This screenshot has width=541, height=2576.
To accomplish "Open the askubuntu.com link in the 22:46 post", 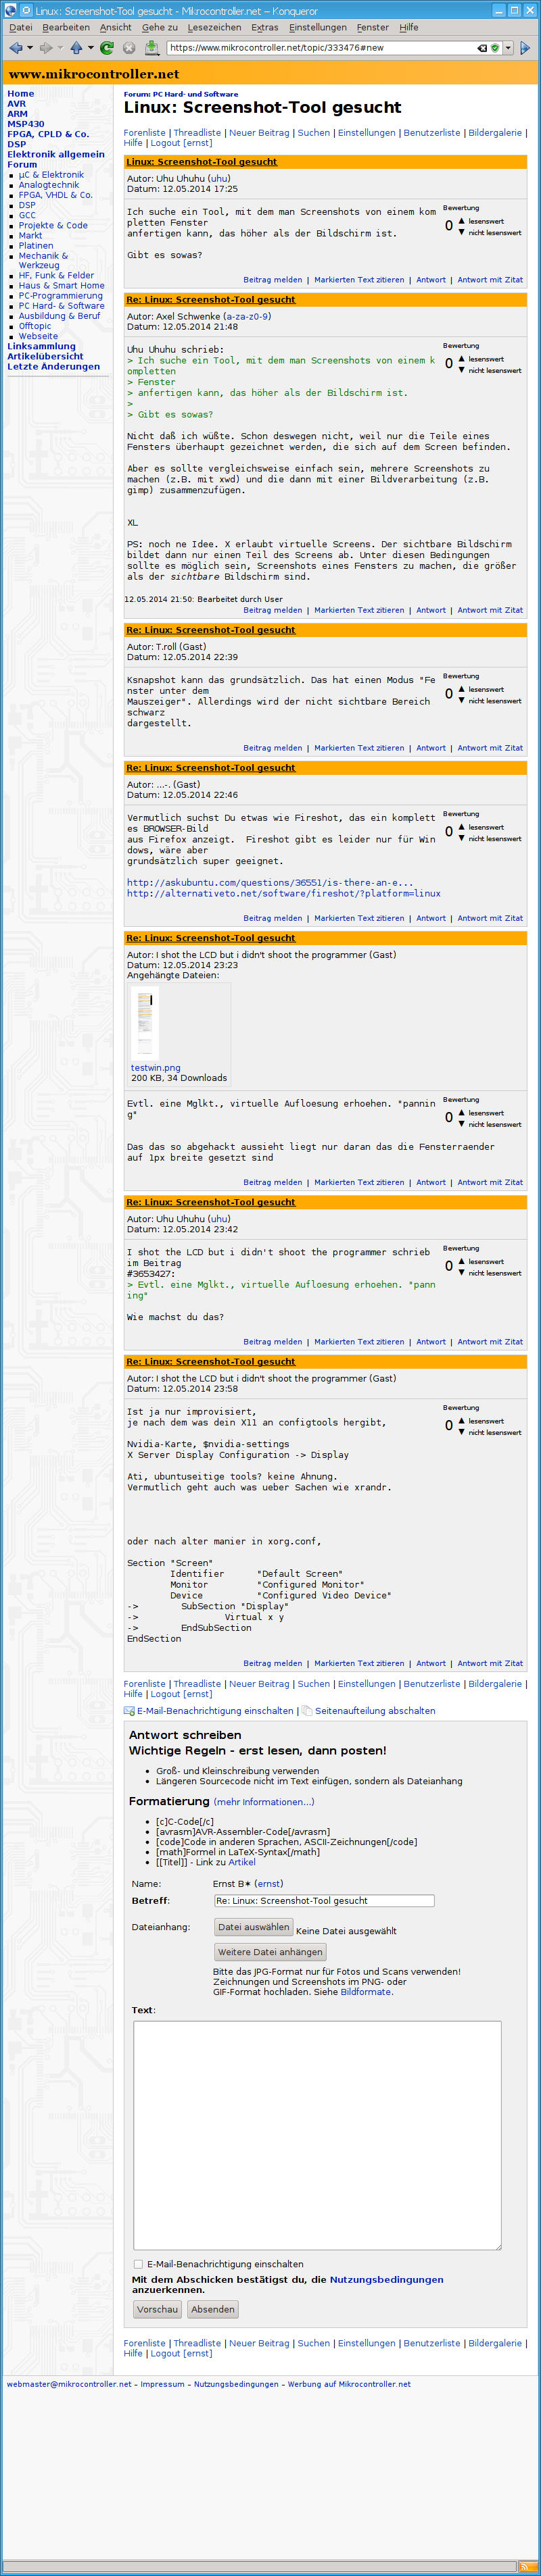I will click(270, 883).
